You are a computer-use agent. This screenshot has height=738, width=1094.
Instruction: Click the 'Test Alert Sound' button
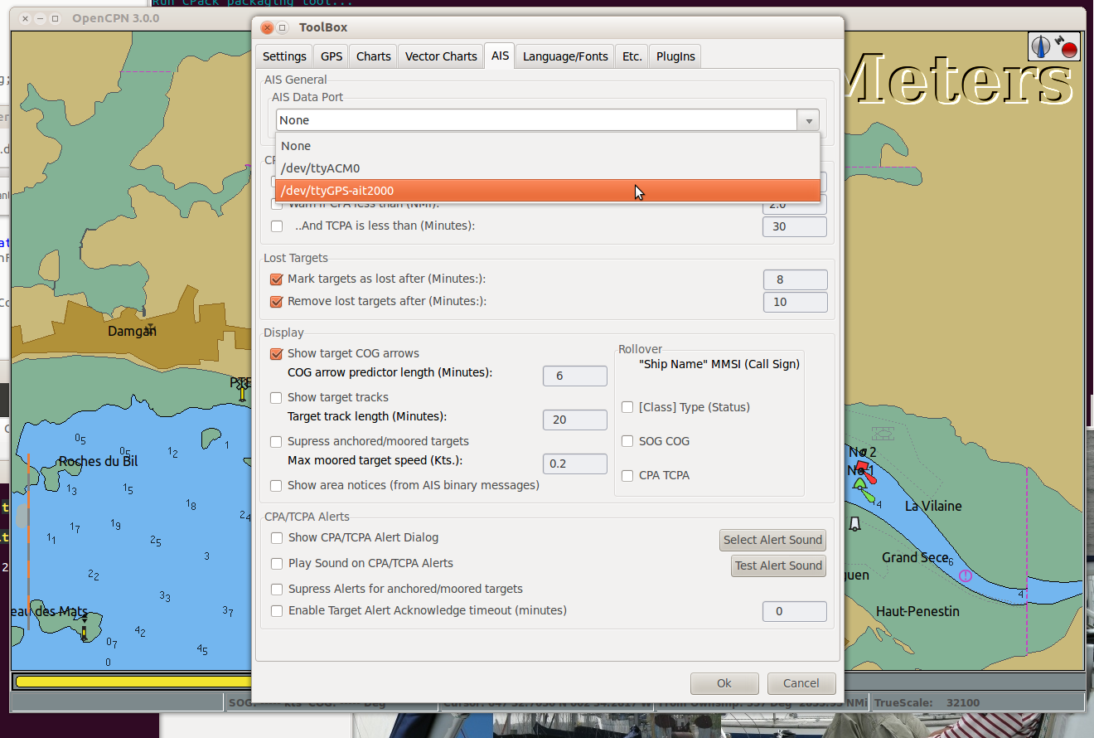pyautogui.click(x=778, y=566)
